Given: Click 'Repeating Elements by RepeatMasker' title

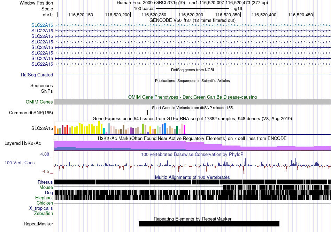Looking at the screenshot, I should click(x=192, y=219).
